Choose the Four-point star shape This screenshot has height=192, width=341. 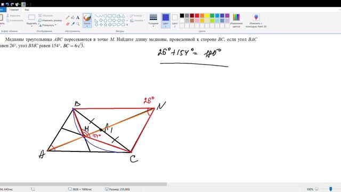click(x=101, y=25)
